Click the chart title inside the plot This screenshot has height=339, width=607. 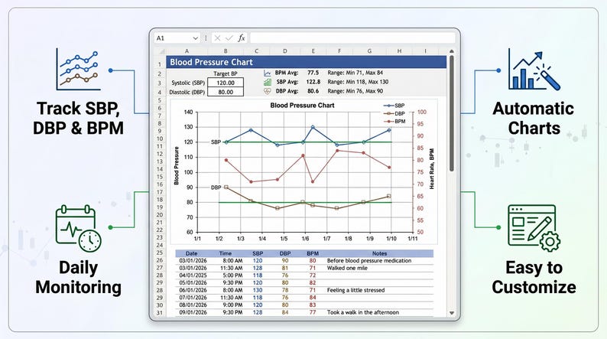302,105
